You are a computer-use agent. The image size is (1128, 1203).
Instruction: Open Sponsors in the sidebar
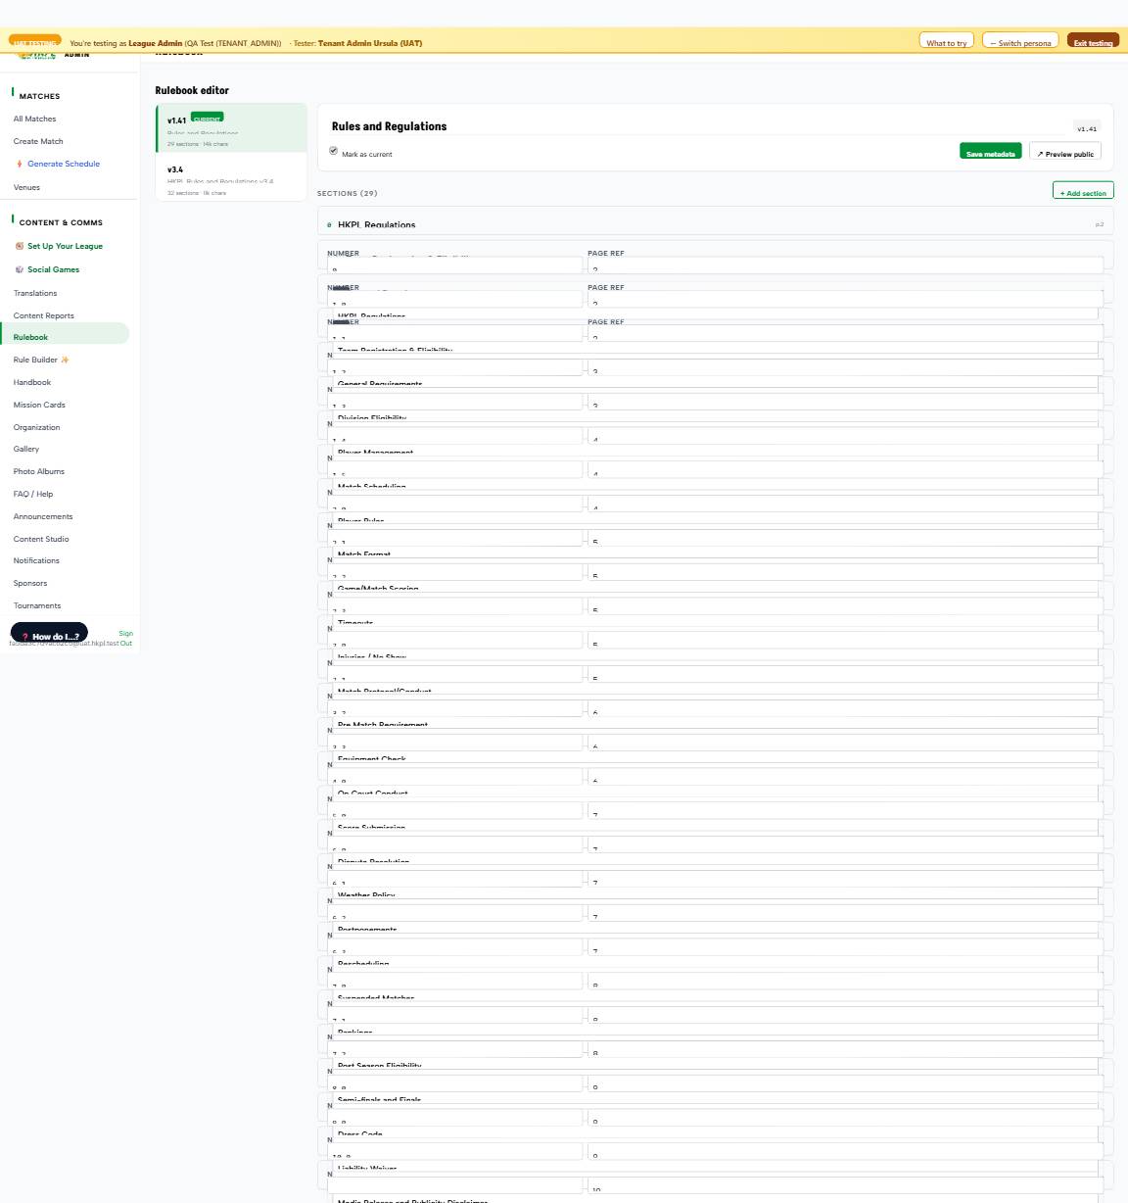(x=30, y=583)
